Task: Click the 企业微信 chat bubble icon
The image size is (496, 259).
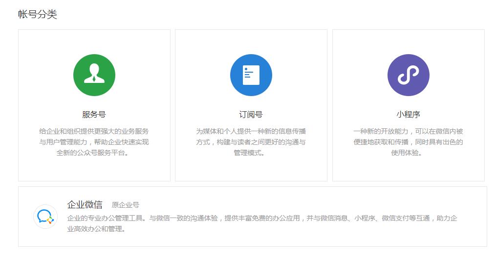Action: pyautogui.click(x=45, y=216)
